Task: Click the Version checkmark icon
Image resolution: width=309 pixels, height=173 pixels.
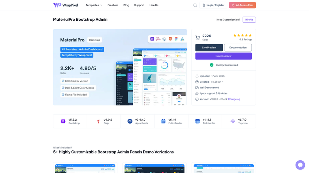Action: 197,99
